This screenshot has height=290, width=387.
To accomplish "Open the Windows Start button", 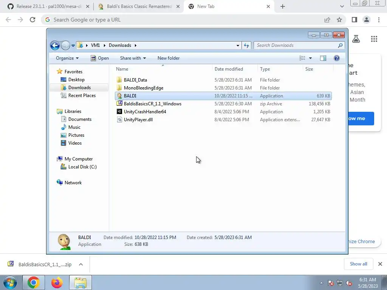I will click(x=9, y=282).
